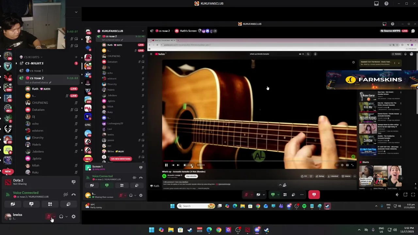The height and width of the screenshot is (235, 418).
Task: Open soundboard icon in stream viewer control bar
Action: [293, 195]
